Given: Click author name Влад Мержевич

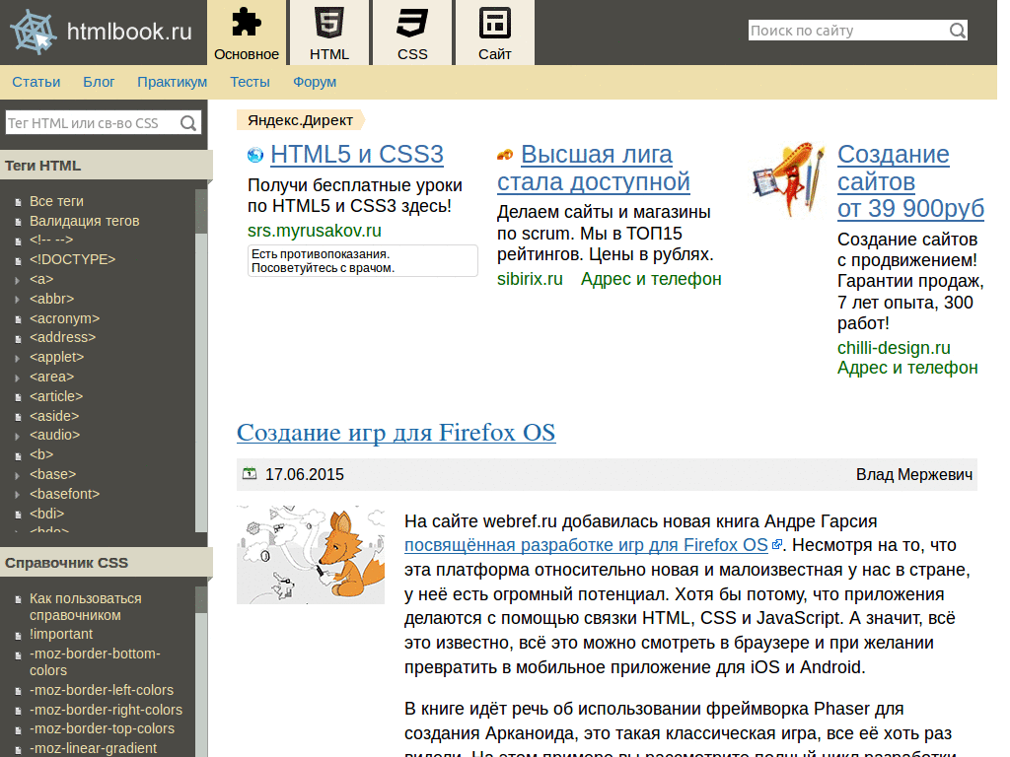Looking at the screenshot, I should (x=913, y=474).
